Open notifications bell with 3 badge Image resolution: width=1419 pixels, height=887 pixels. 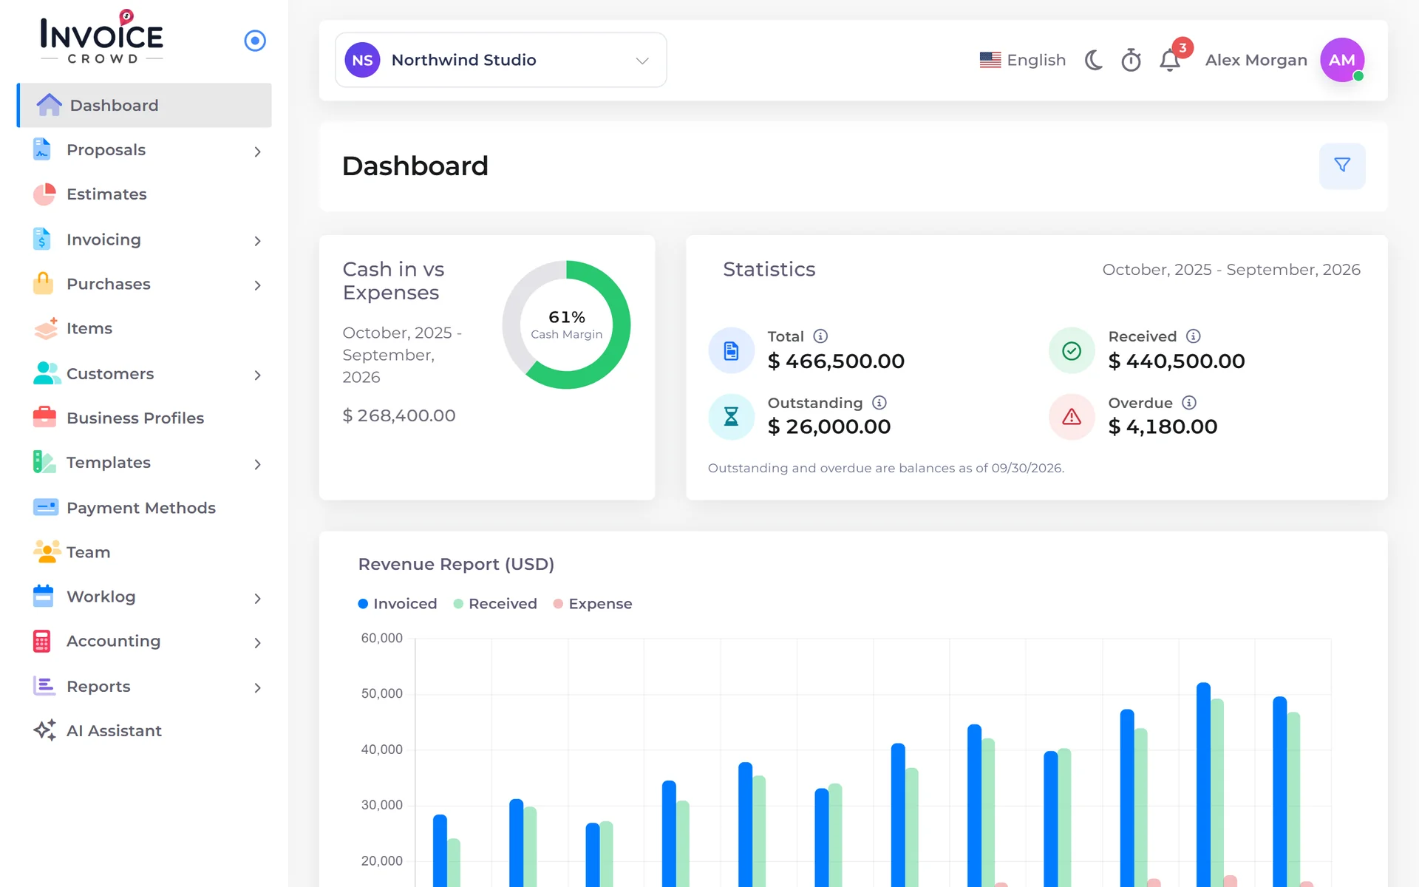tap(1170, 60)
